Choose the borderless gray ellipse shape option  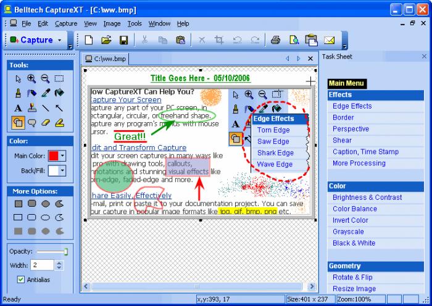(46, 231)
